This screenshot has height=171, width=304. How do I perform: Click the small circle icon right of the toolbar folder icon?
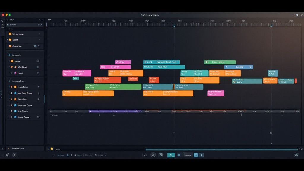(91, 155)
